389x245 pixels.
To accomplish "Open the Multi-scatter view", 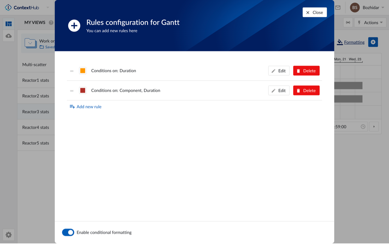I will tap(34, 65).
